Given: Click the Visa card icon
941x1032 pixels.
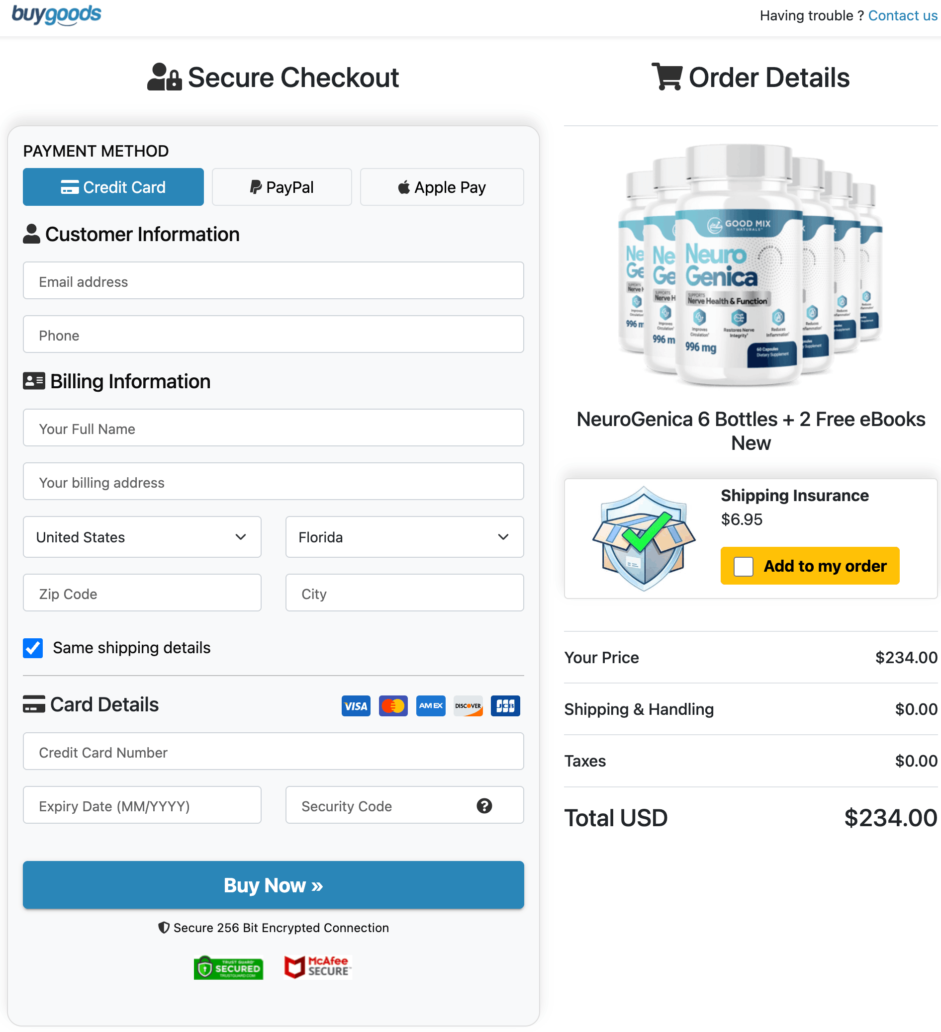Looking at the screenshot, I should coord(356,706).
